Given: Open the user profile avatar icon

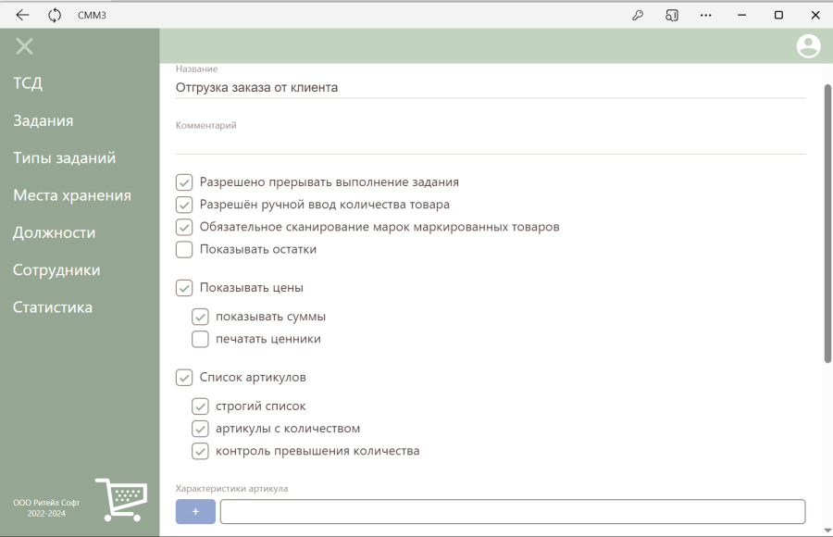Looking at the screenshot, I should 808,46.
